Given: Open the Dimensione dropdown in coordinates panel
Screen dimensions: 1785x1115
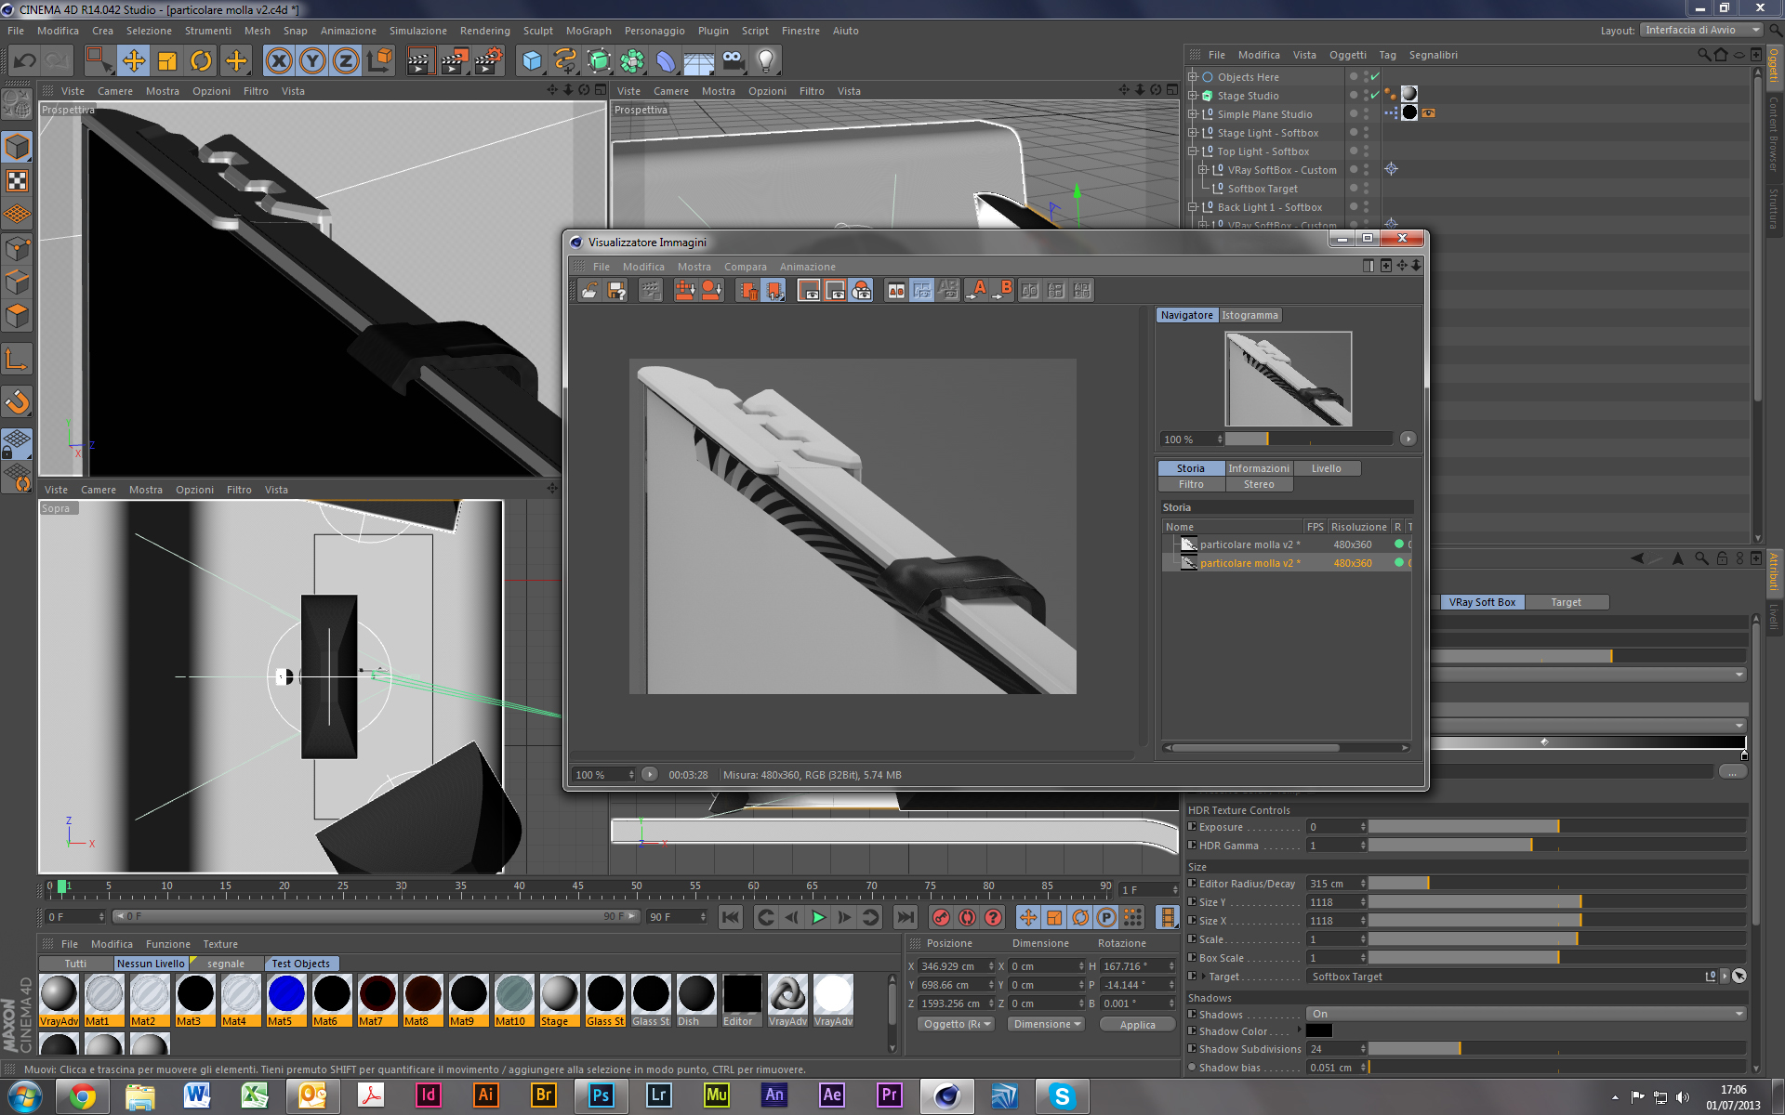Looking at the screenshot, I should pos(1047,1024).
